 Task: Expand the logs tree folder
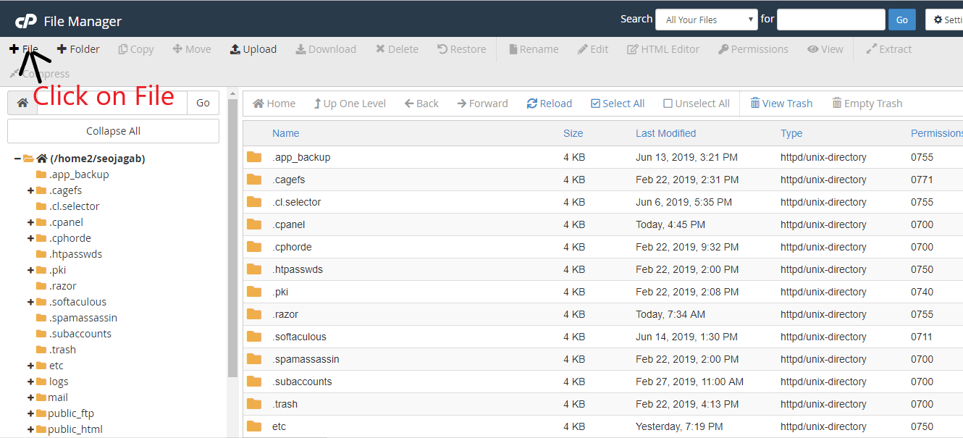[30, 382]
